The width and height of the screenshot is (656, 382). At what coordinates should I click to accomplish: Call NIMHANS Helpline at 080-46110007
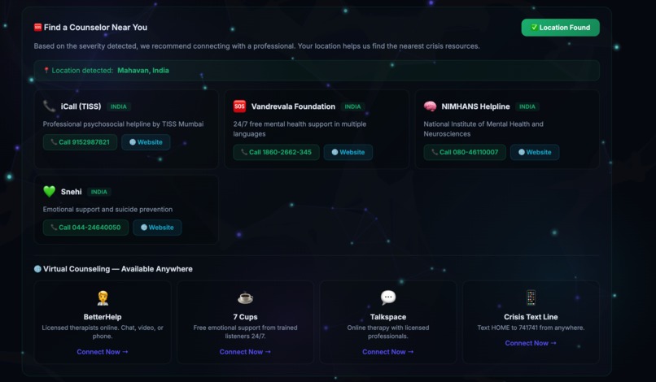pyautogui.click(x=465, y=152)
